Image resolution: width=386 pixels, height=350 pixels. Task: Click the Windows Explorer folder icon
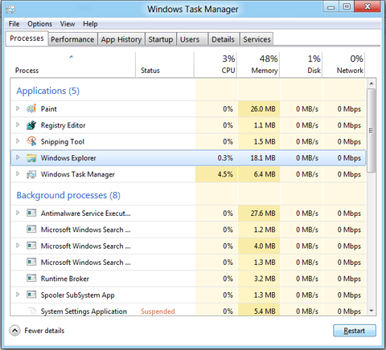coord(31,158)
